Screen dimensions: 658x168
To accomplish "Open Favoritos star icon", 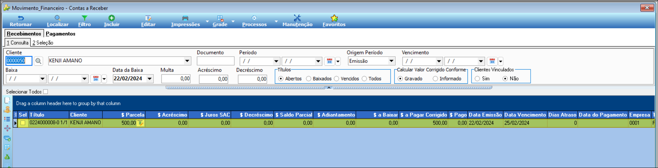I will pos(334,18).
